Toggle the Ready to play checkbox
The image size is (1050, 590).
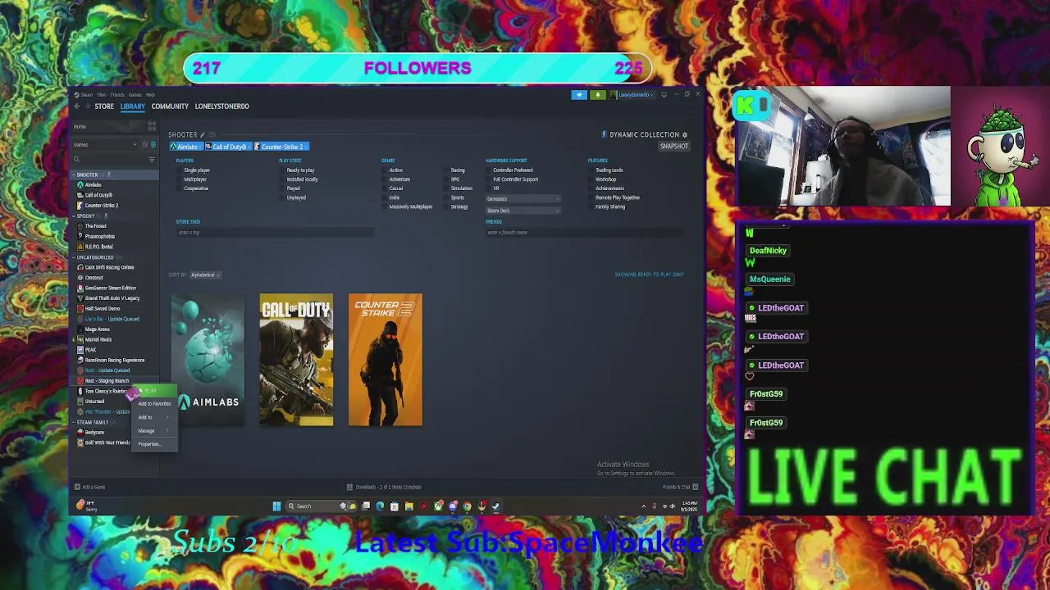click(x=283, y=170)
